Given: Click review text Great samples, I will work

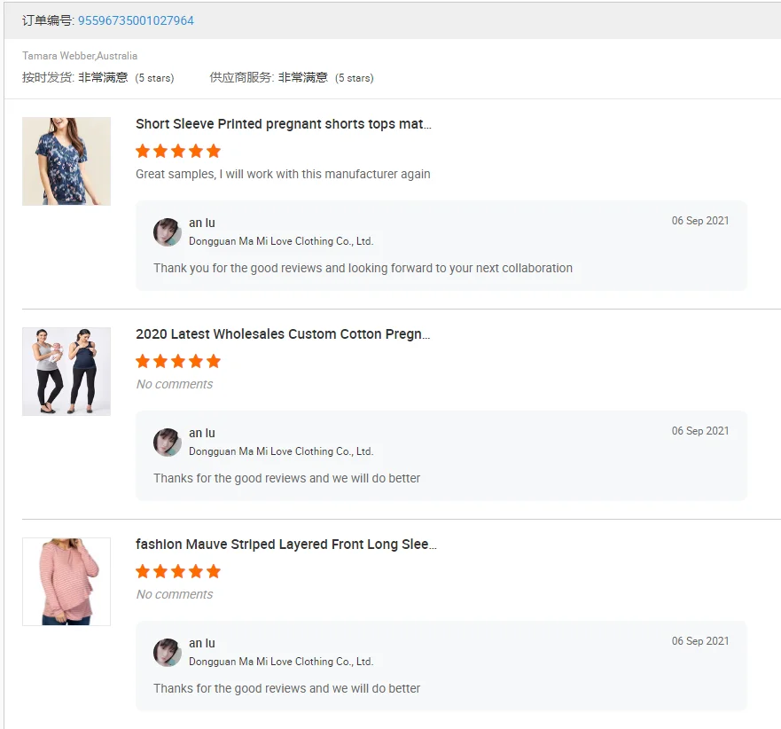Looking at the screenshot, I should (283, 174).
